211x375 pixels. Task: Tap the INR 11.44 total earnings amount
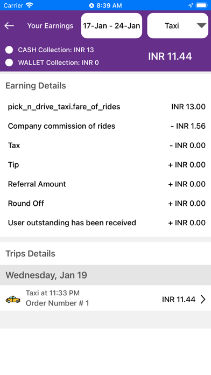170,57
